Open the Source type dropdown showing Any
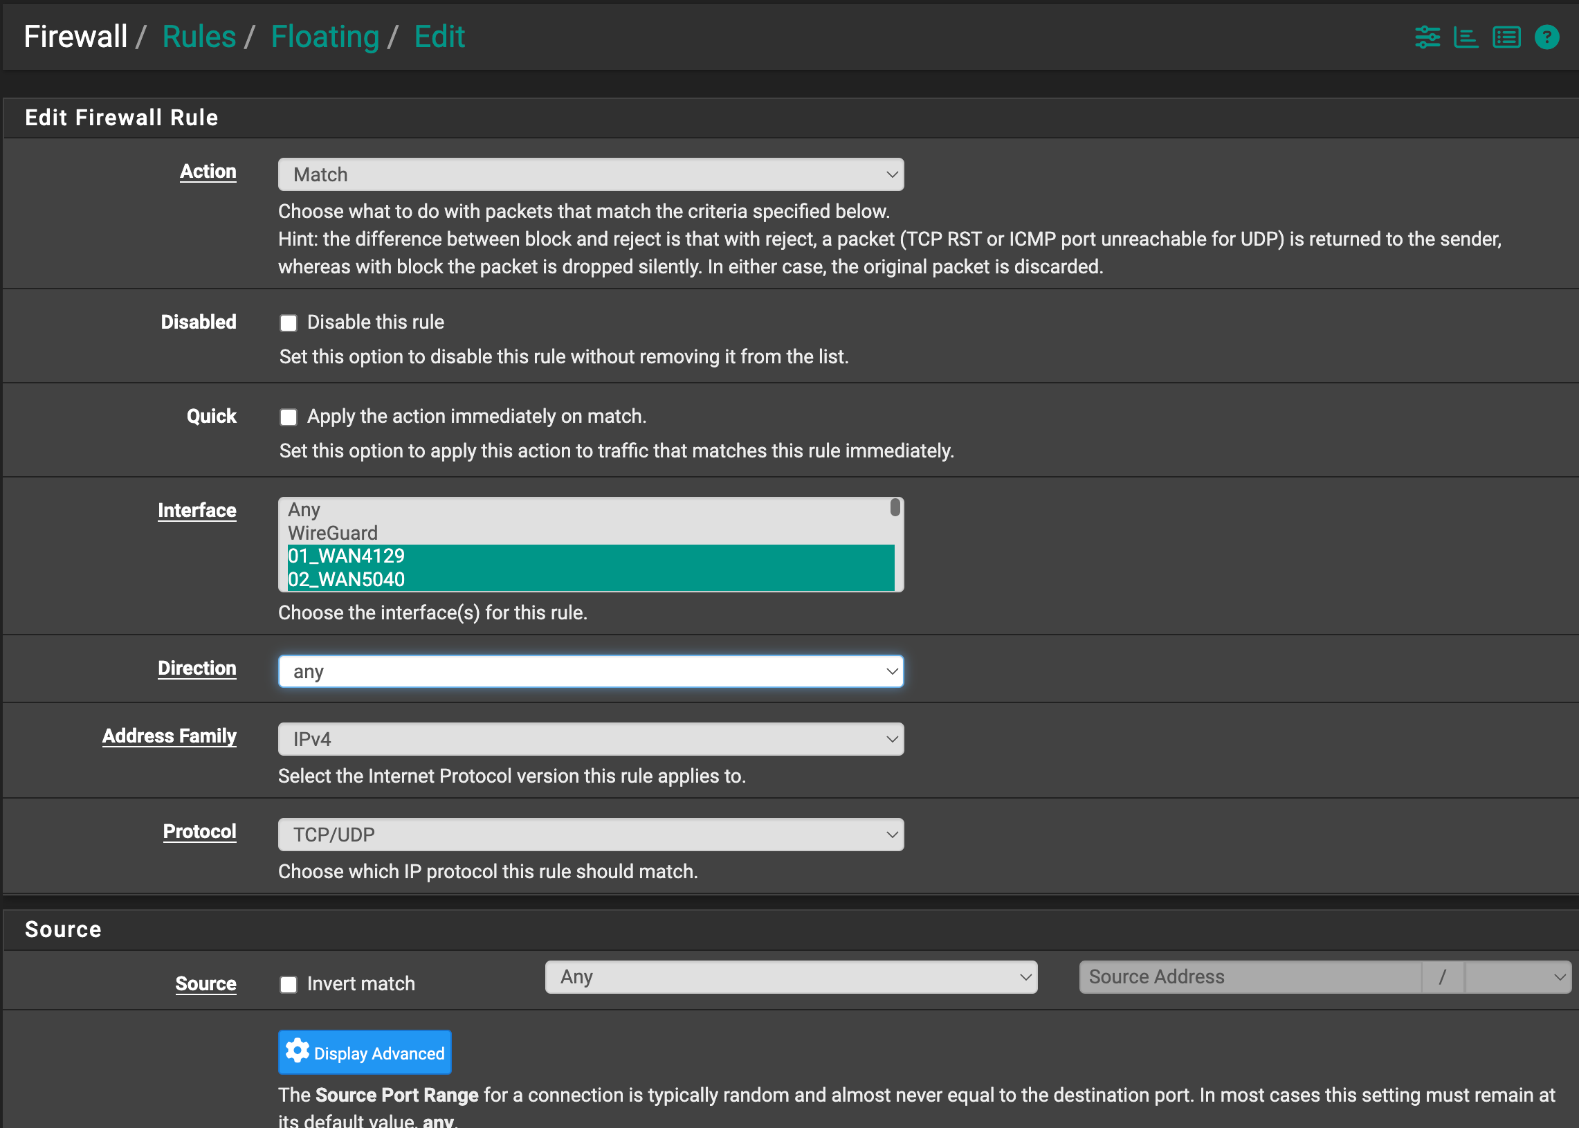This screenshot has width=1579, height=1128. point(790,976)
